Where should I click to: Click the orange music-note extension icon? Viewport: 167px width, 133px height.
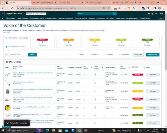click(129, 8)
